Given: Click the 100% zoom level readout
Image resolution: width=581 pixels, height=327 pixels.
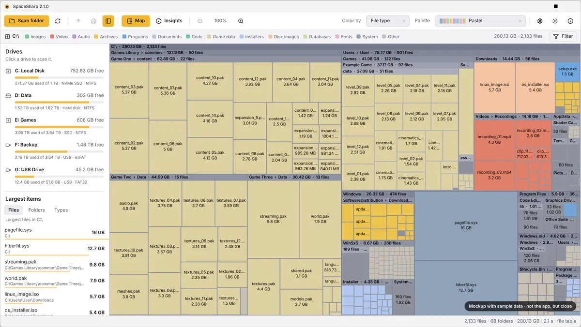Looking at the screenshot, I should (x=220, y=21).
